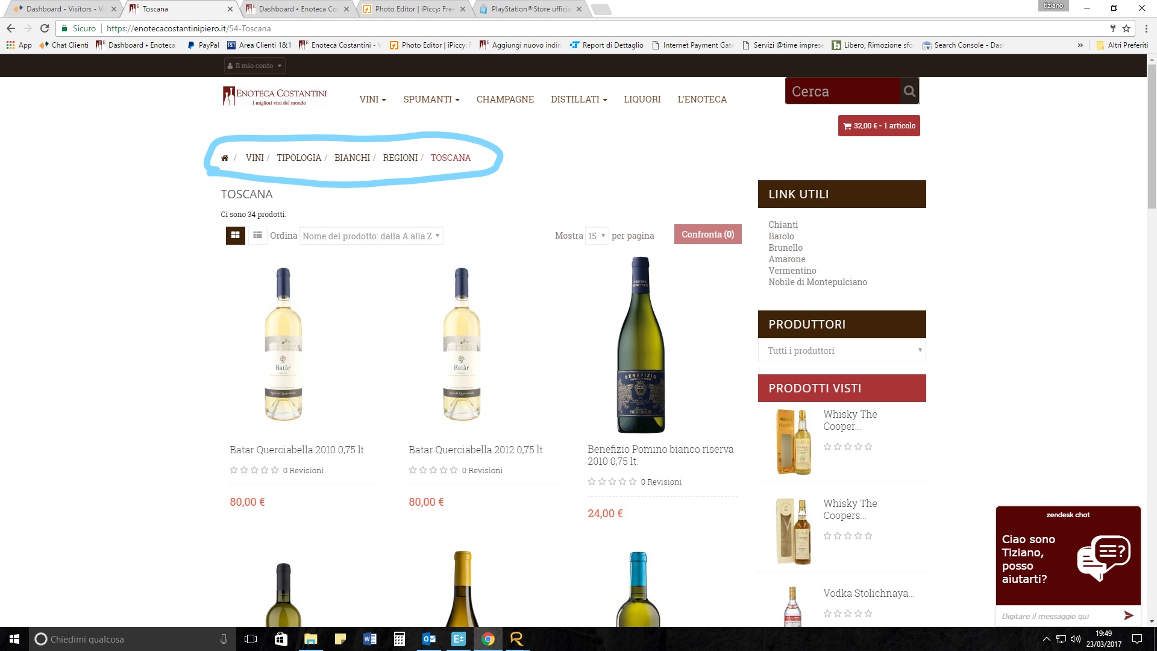
Task: Click Benefizio Pomino bottle thumbnail
Action: (640, 345)
